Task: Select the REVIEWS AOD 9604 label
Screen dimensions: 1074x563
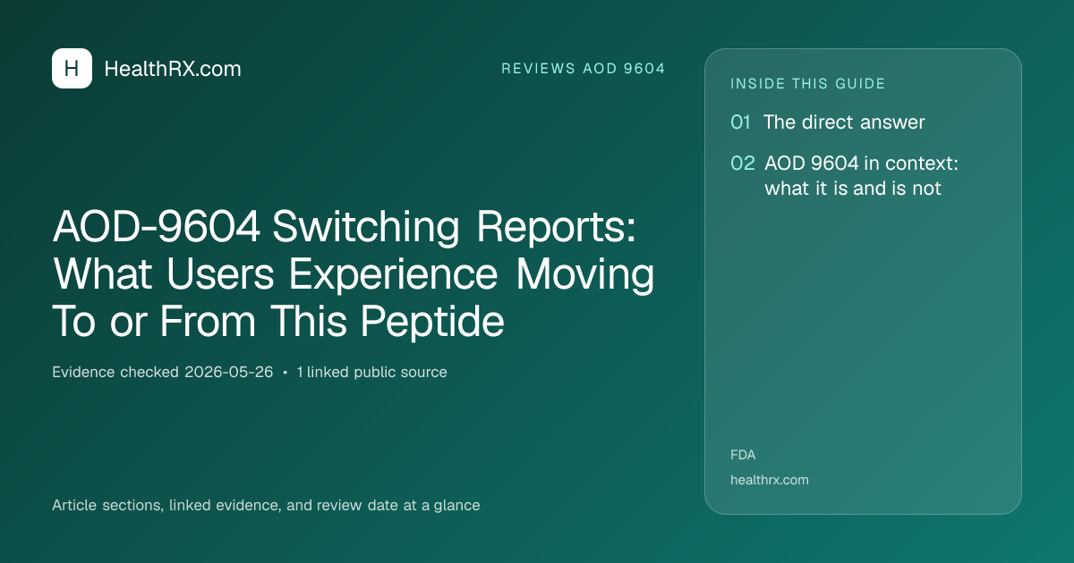Action: pyautogui.click(x=584, y=69)
